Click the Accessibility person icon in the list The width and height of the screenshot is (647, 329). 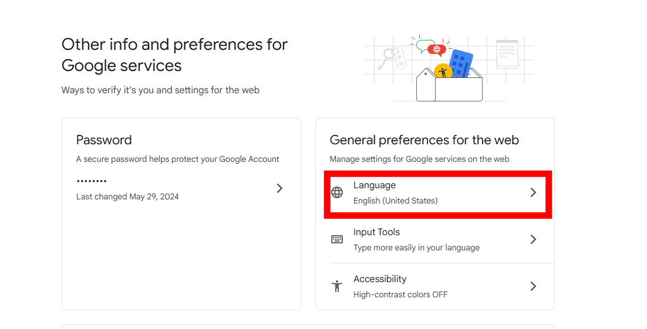(x=337, y=286)
